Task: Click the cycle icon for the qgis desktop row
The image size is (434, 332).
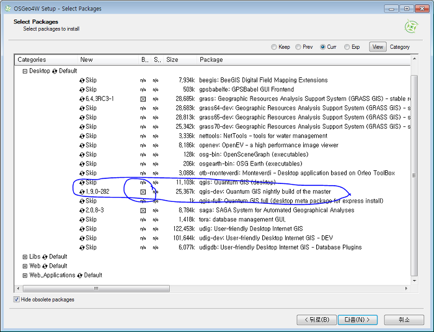Action: click(82, 183)
